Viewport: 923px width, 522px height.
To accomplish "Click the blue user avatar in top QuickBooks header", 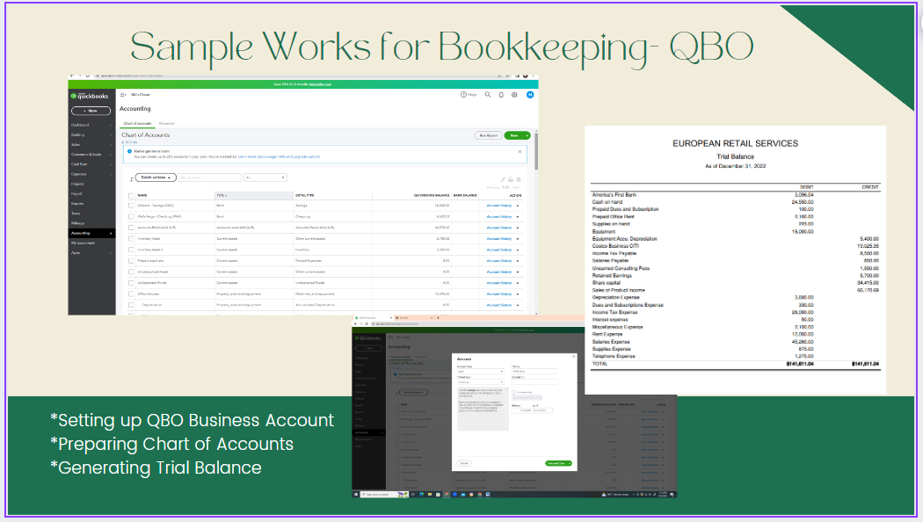I will [530, 94].
